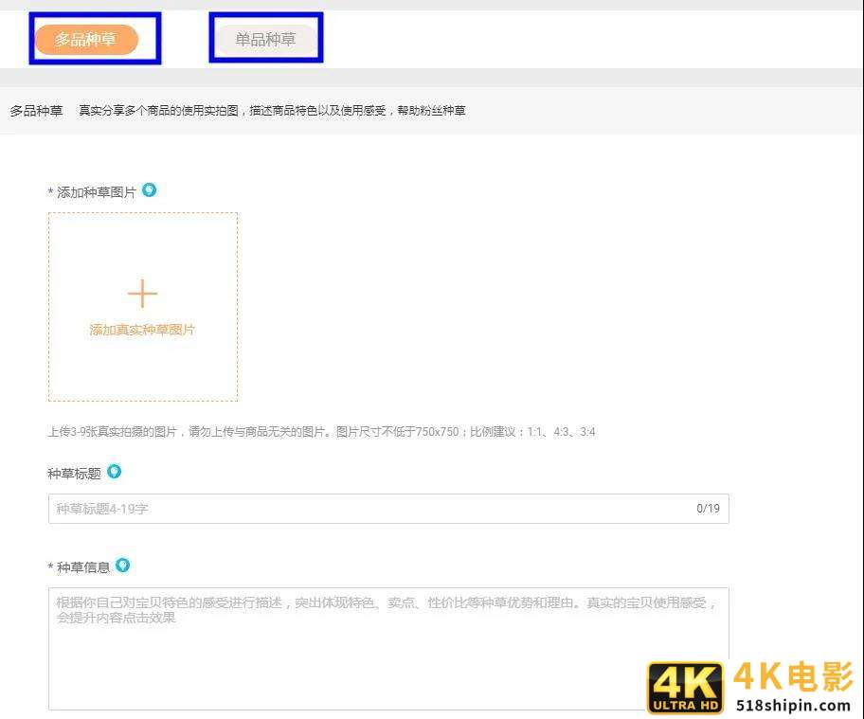The height and width of the screenshot is (719, 864).
Task: Click the help icon next to 种草标题
Action: click(114, 471)
